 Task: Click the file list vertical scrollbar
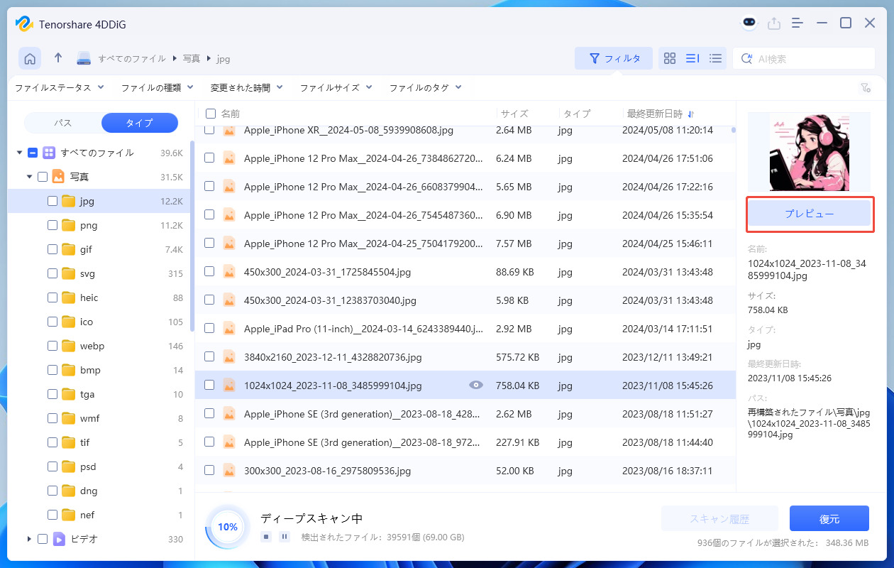tap(734, 131)
